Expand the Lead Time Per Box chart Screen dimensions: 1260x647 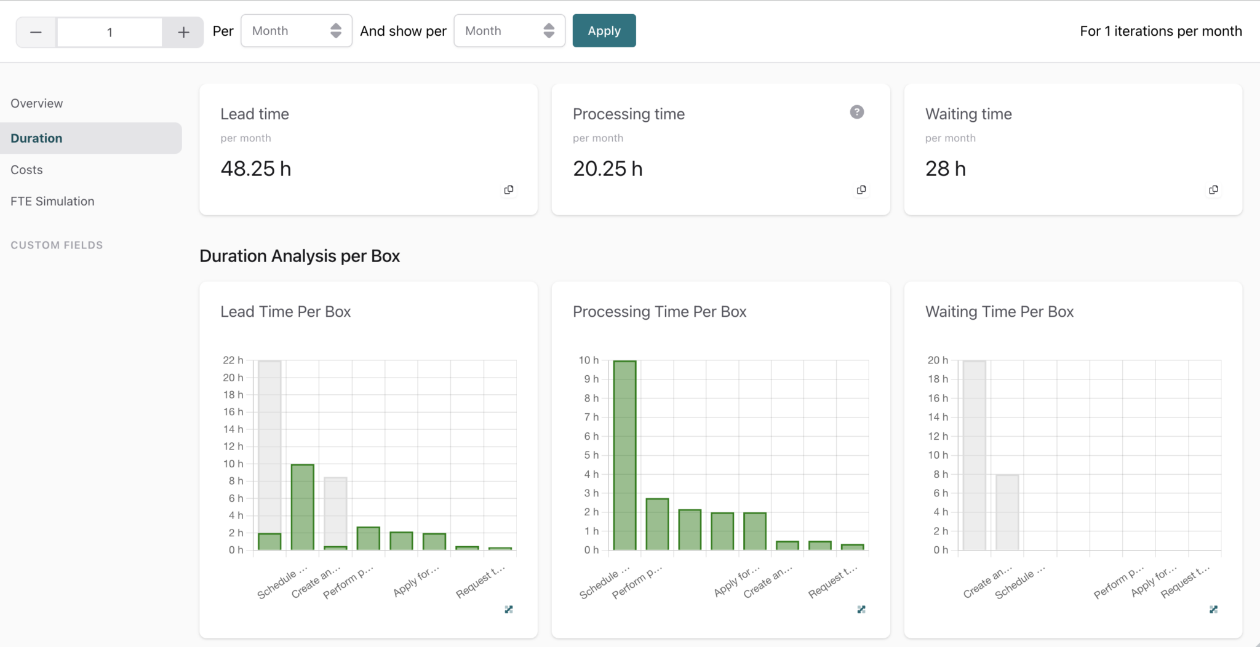(508, 609)
